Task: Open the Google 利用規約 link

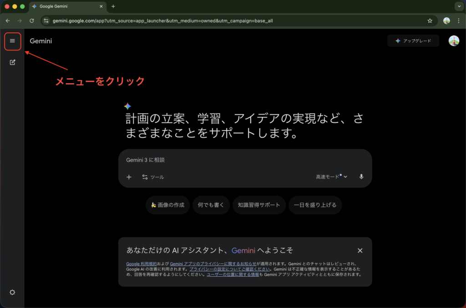Action: [141, 264]
